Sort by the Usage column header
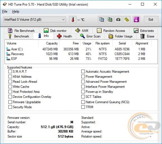The height and width of the screenshot is (144, 162). [x=87, y=43]
